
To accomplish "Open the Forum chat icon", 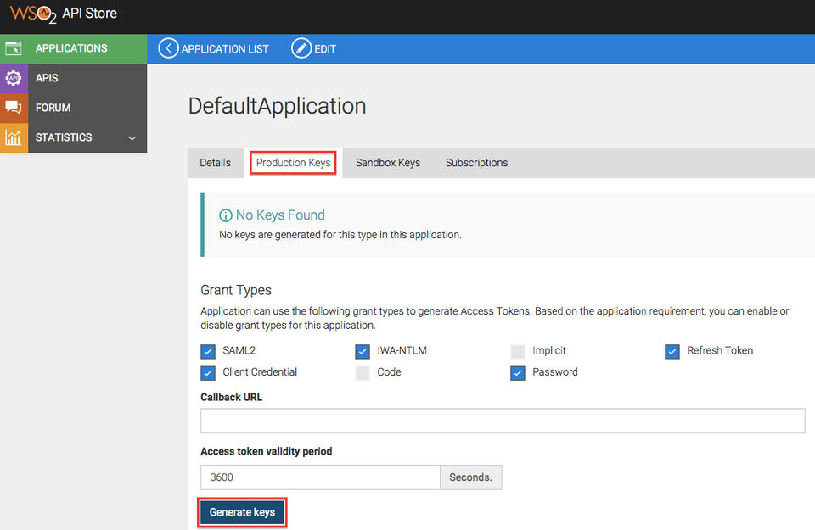I will click(x=14, y=108).
